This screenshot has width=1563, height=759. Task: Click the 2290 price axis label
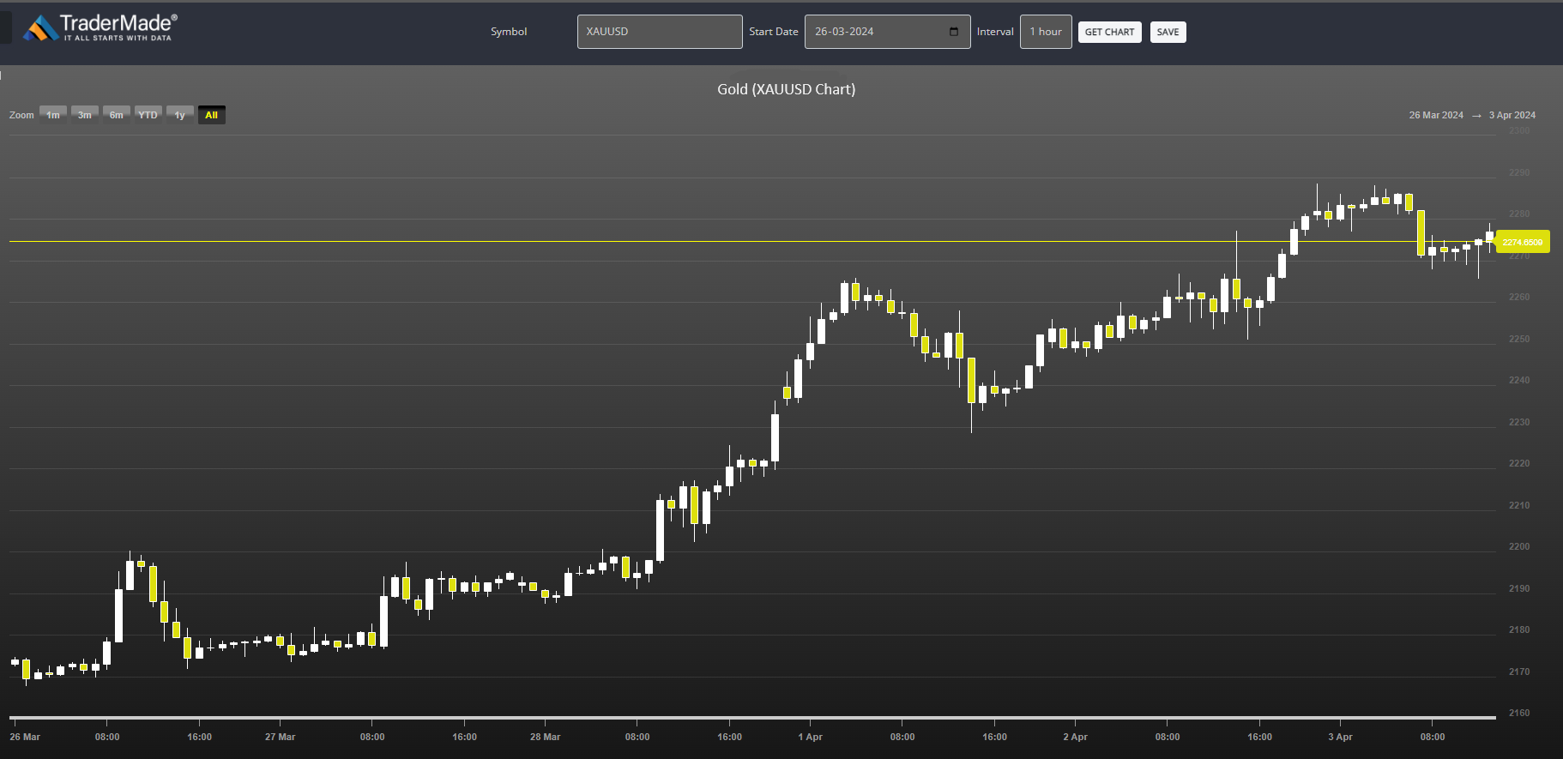click(x=1519, y=172)
